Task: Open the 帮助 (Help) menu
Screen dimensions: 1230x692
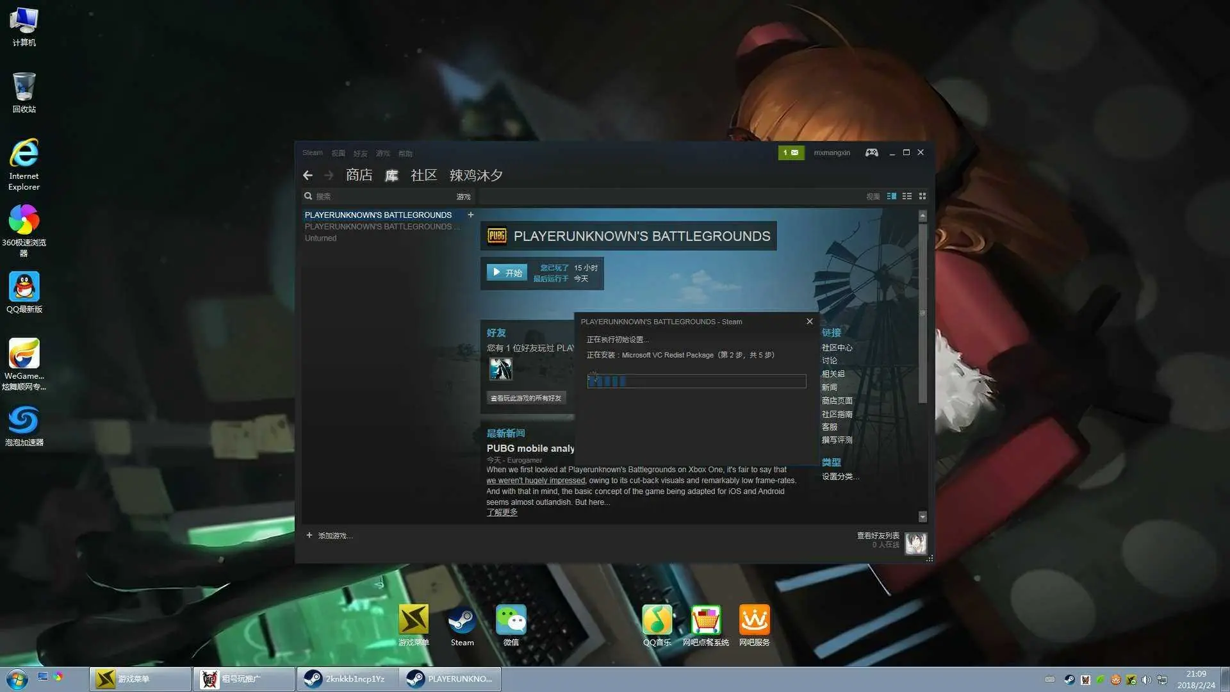Action: 405,153
